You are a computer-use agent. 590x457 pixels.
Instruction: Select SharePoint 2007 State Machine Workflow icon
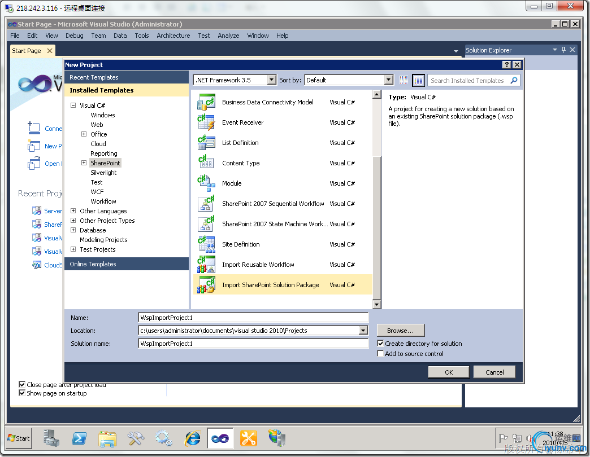206,224
